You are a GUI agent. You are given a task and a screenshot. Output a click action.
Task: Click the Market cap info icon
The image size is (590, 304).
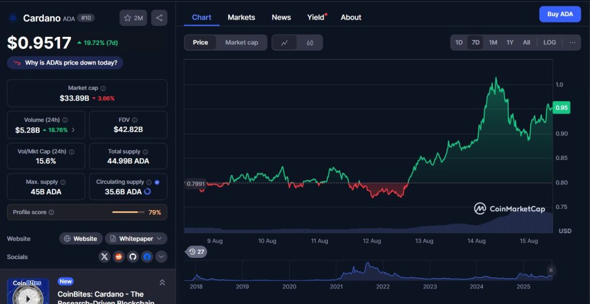(x=103, y=88)
